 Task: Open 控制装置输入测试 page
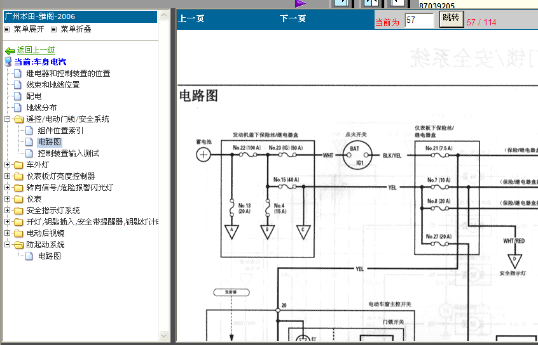tap(68, 153)
